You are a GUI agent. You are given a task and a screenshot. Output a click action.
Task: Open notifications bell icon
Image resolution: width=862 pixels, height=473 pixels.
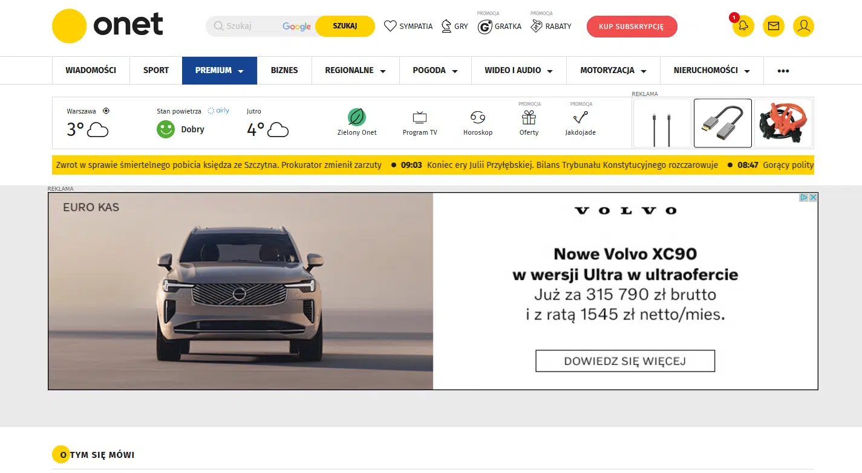click(x=743, y=26)
